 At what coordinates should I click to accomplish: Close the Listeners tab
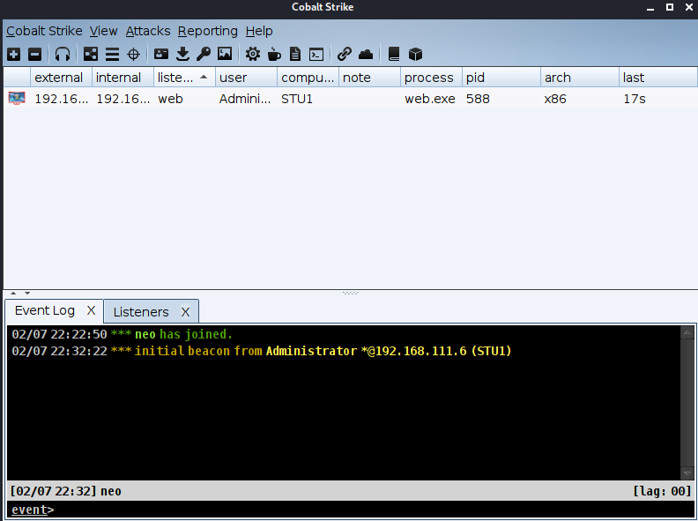[186, 312]
